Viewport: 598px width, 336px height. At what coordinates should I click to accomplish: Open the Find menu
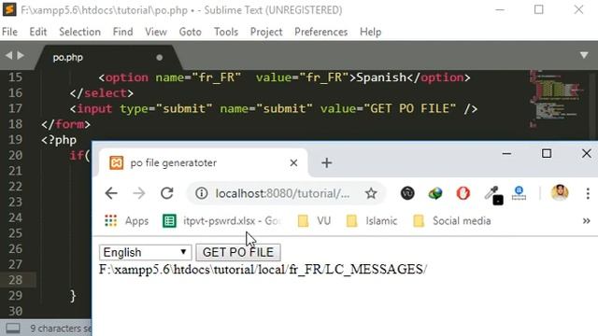(122, 32)
